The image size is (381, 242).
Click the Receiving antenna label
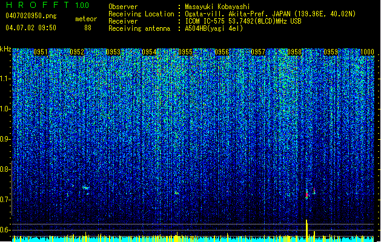point(139,28)
